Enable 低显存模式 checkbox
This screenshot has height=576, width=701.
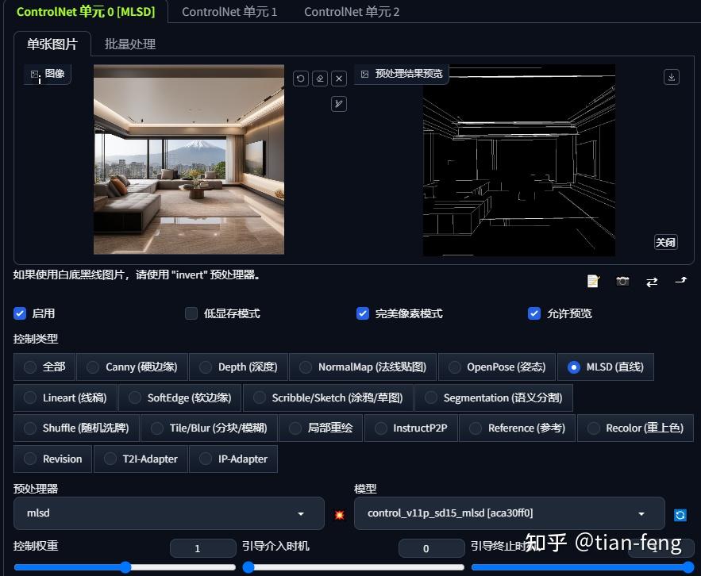(x=191, y=313)
